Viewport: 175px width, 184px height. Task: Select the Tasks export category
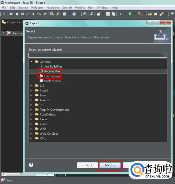click(44, 119)
